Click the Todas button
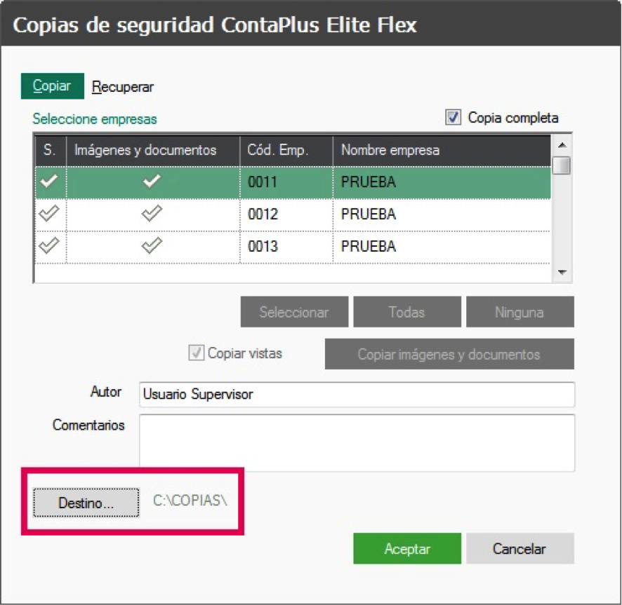 [x=407, y=312]
